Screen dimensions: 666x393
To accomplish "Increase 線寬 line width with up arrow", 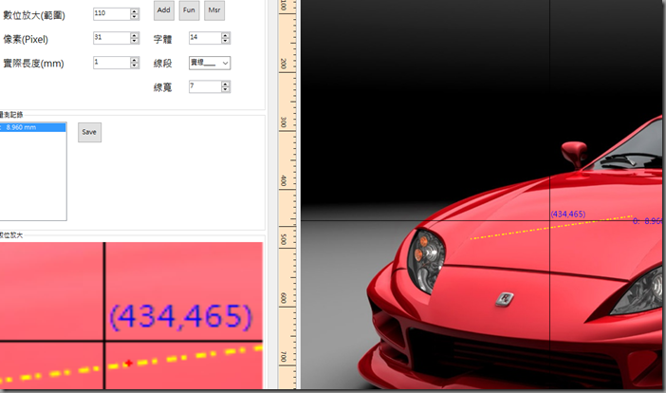I will click(x=226, y=84).
